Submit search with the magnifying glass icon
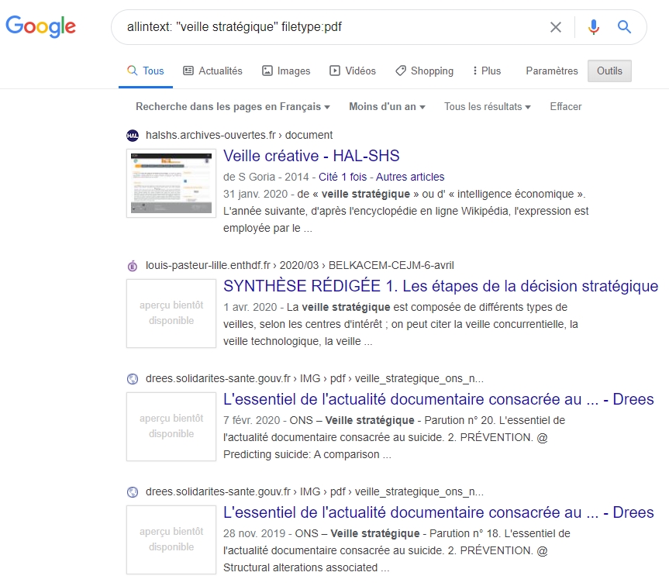Image resolution: width=669 pixels, height=586 pixels. coord(624,27)
